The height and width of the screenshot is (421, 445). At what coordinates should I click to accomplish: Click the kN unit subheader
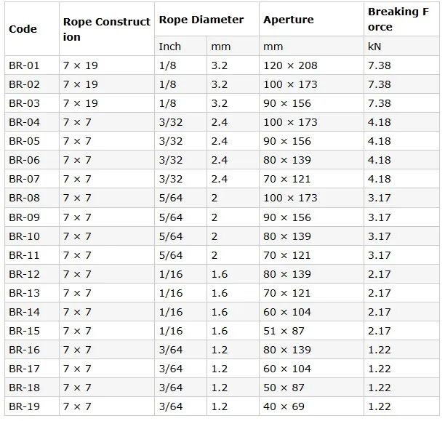tap(401, 46)
